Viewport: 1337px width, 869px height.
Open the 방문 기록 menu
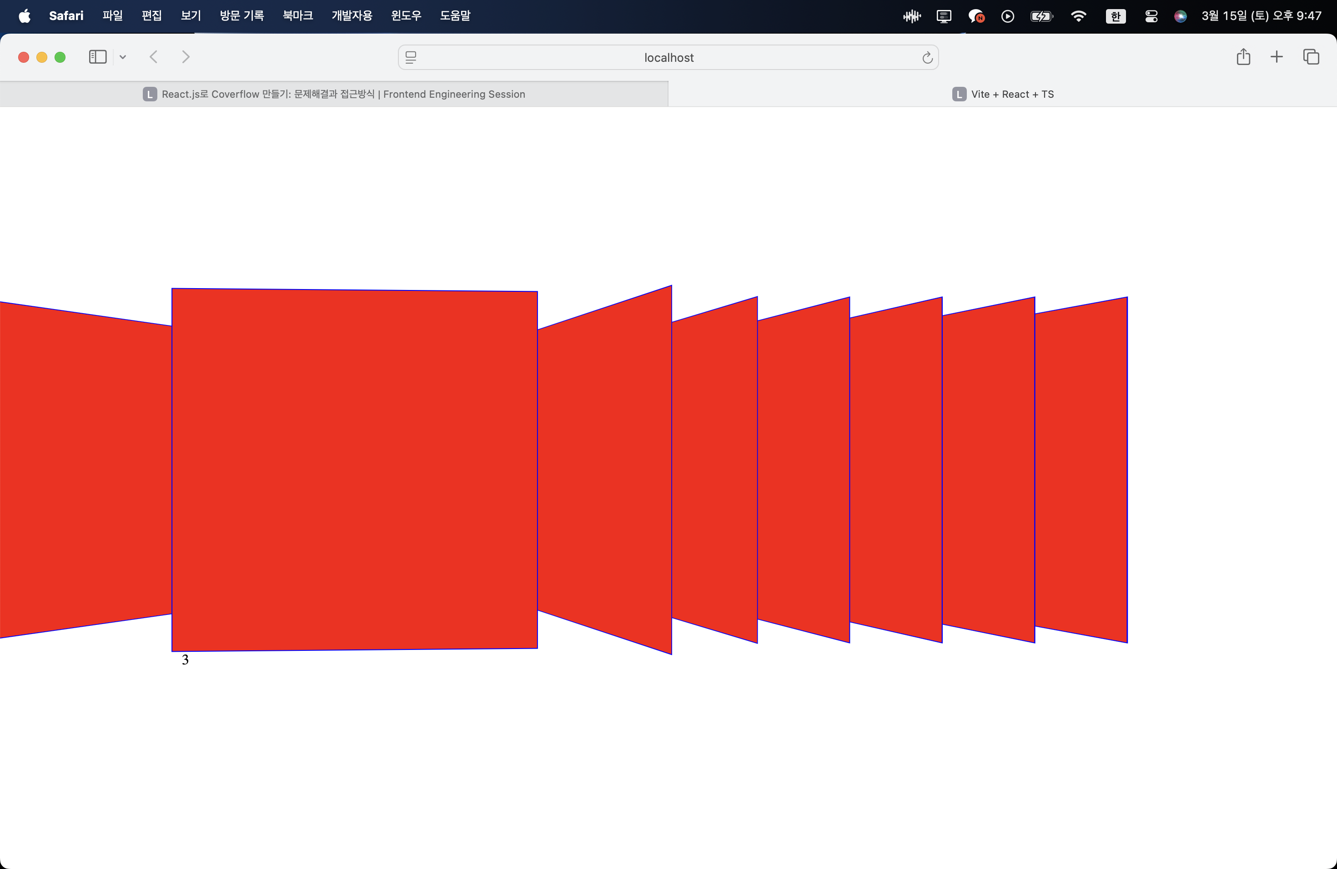pos(241,16)
